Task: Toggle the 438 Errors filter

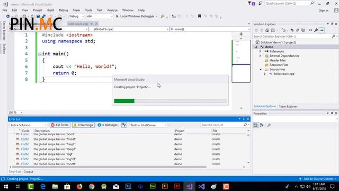Action: (x=60, y=125)
